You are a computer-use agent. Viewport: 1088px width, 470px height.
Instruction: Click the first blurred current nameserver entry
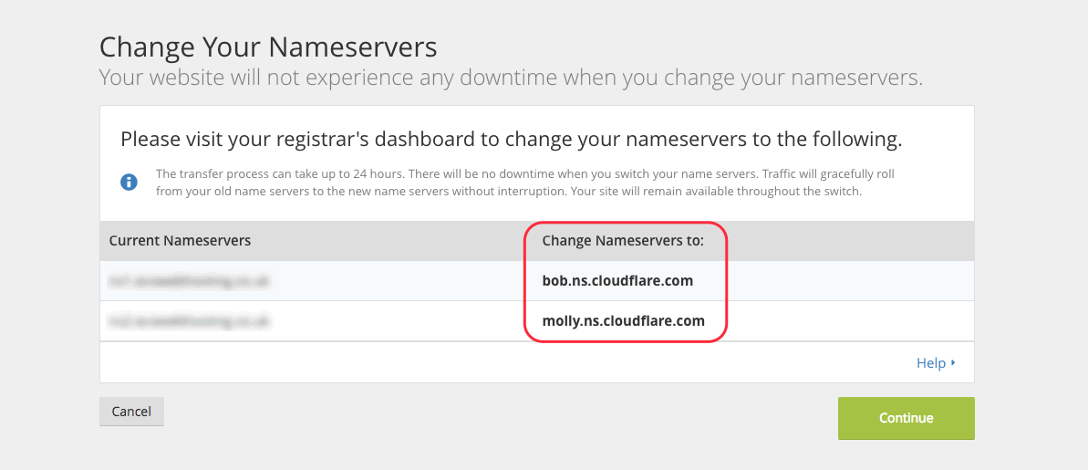[x=189, y=281]
